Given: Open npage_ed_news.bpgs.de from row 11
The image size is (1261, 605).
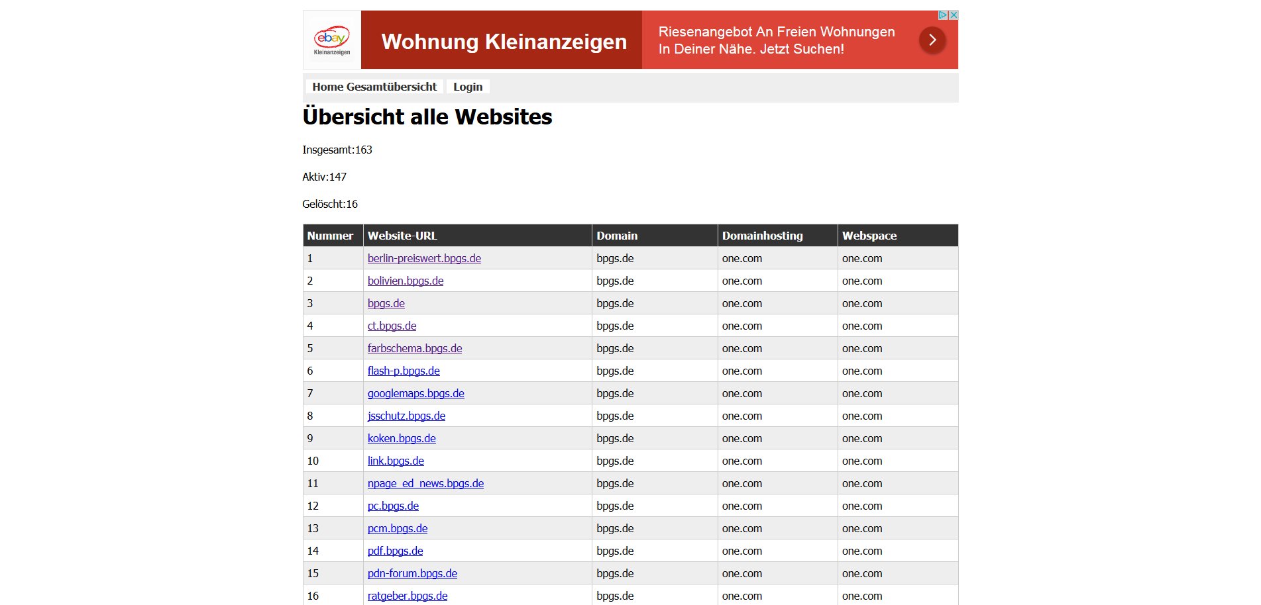Looking at the screenshot, I should [x=425, y=483].
